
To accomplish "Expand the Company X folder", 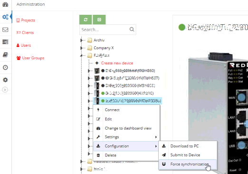I will 81,48.
